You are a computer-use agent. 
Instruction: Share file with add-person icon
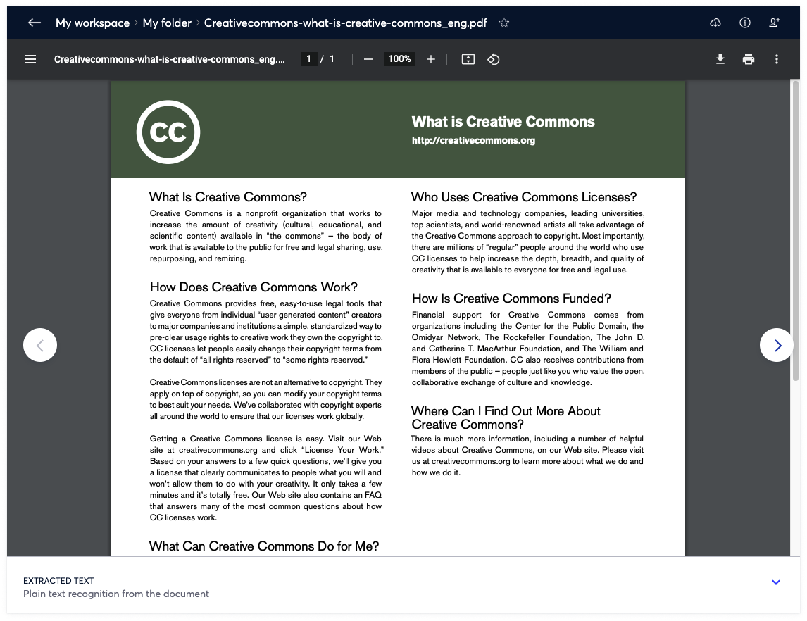tap(774, 23)
